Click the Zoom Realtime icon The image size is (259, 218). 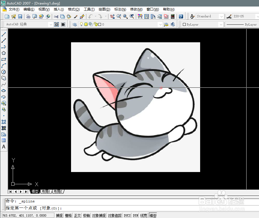click(x=119, y=16)
